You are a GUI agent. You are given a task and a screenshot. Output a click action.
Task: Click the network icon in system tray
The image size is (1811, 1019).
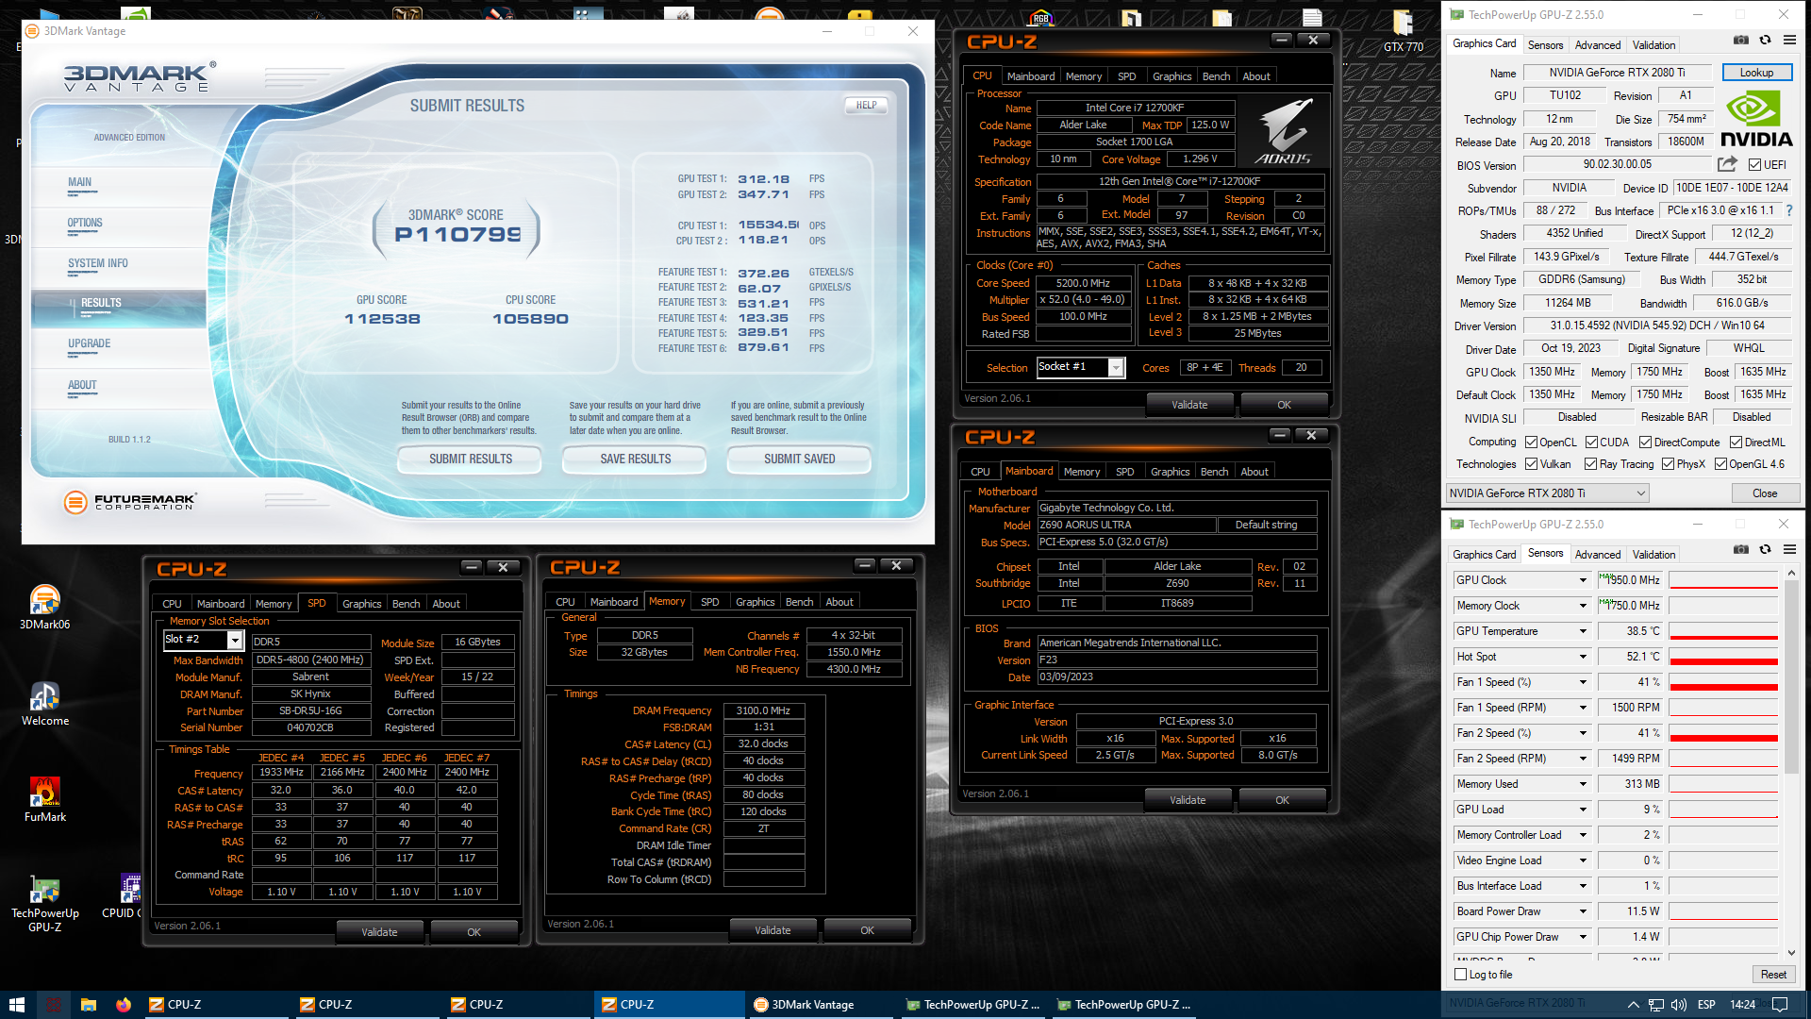point(1655,1005)
